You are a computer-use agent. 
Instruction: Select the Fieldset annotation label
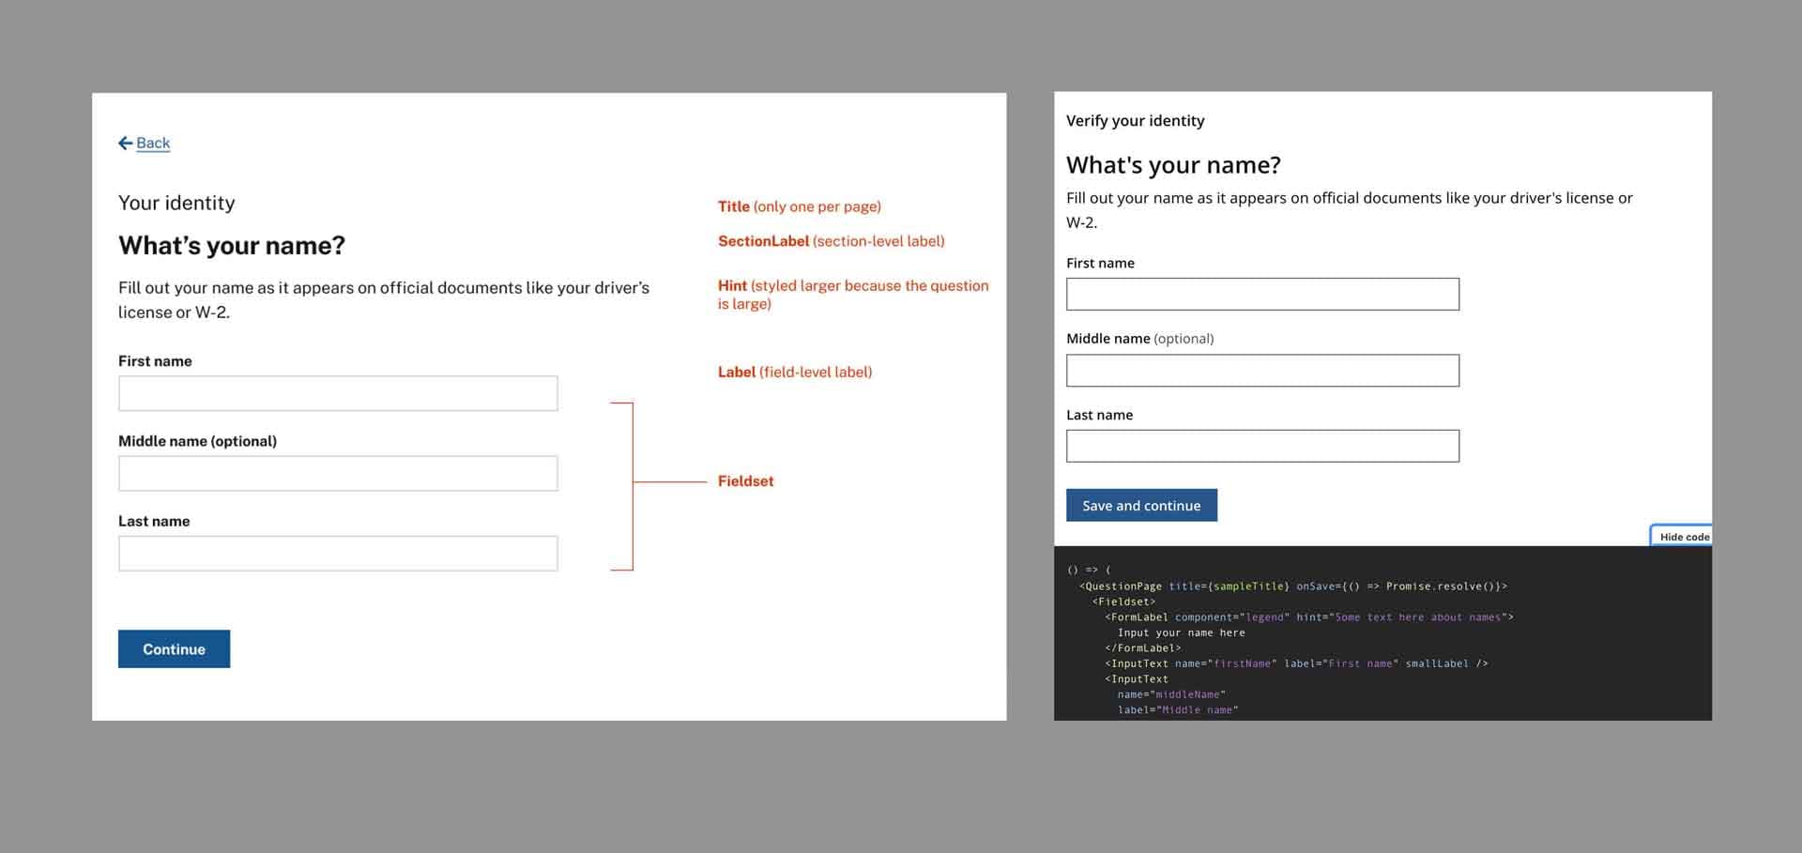pyautogui.click(x=745, y=480)
